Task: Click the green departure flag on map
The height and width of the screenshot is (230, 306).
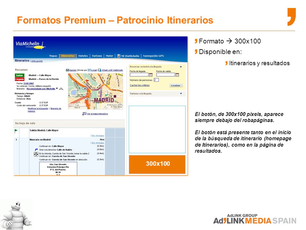Action: click(x=106, y=96)
